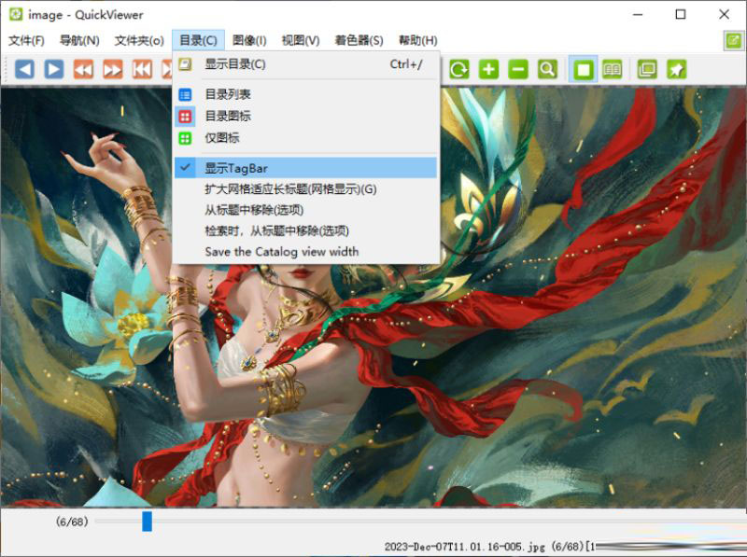
Task: Uncheck the 显示TagBar menu option
Action: click(x=306, y=168)
